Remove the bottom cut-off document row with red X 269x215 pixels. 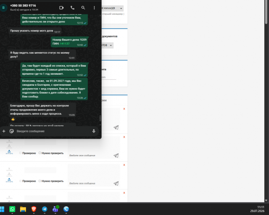point(124,193)
